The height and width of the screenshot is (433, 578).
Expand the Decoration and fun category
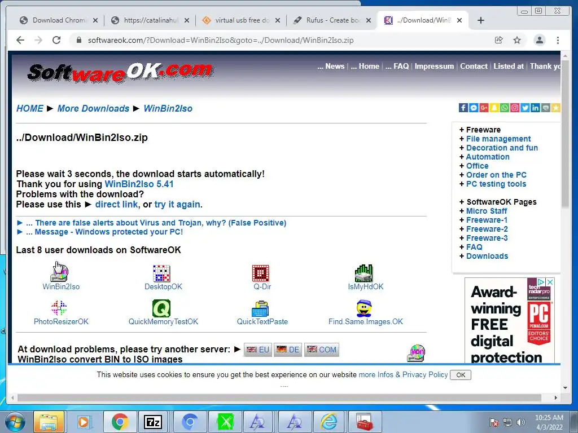[x=502, y=148]
